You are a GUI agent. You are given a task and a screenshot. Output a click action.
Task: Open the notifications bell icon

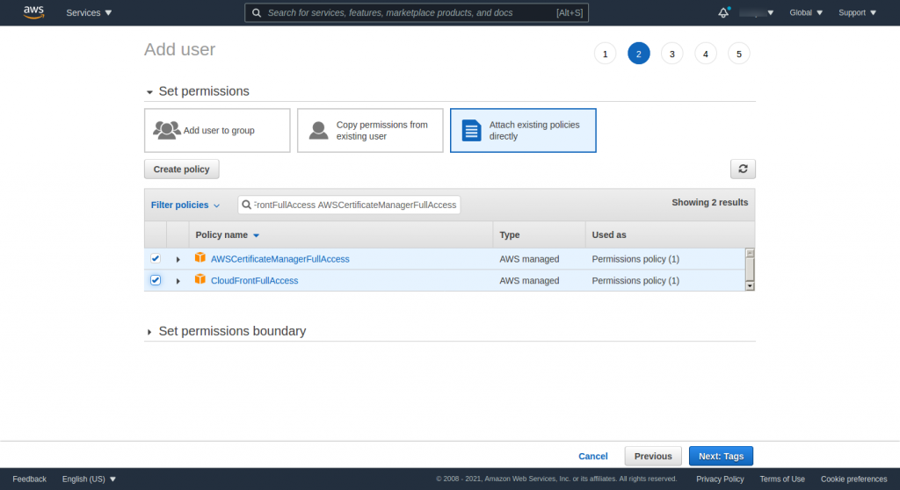[x=724, y=12]
